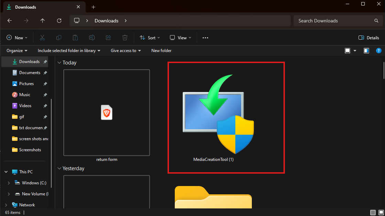The height and width of the screenshot is (216, 385).
Task: Click the Paste clipboard icon
Action: click(x=75, y=38)
